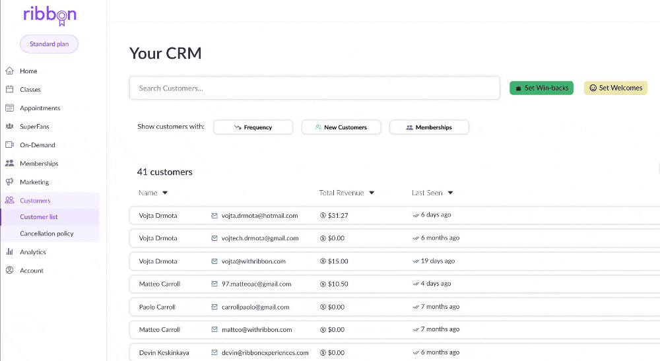Go to Home in the sidebar
This screenshot has height=361, width=660.
click(x=28, y=71)
